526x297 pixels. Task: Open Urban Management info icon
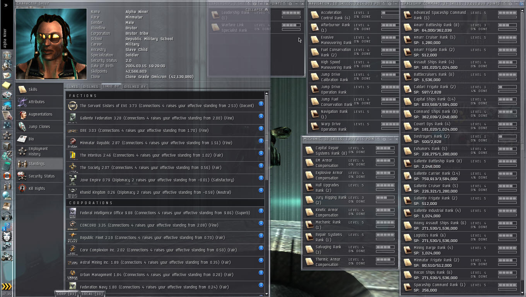click(x=261, y=273)
